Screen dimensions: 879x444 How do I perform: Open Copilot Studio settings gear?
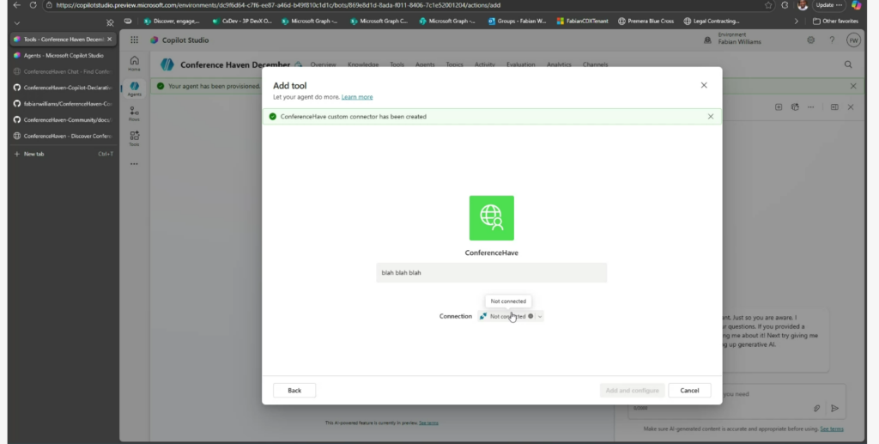(810, 40)
